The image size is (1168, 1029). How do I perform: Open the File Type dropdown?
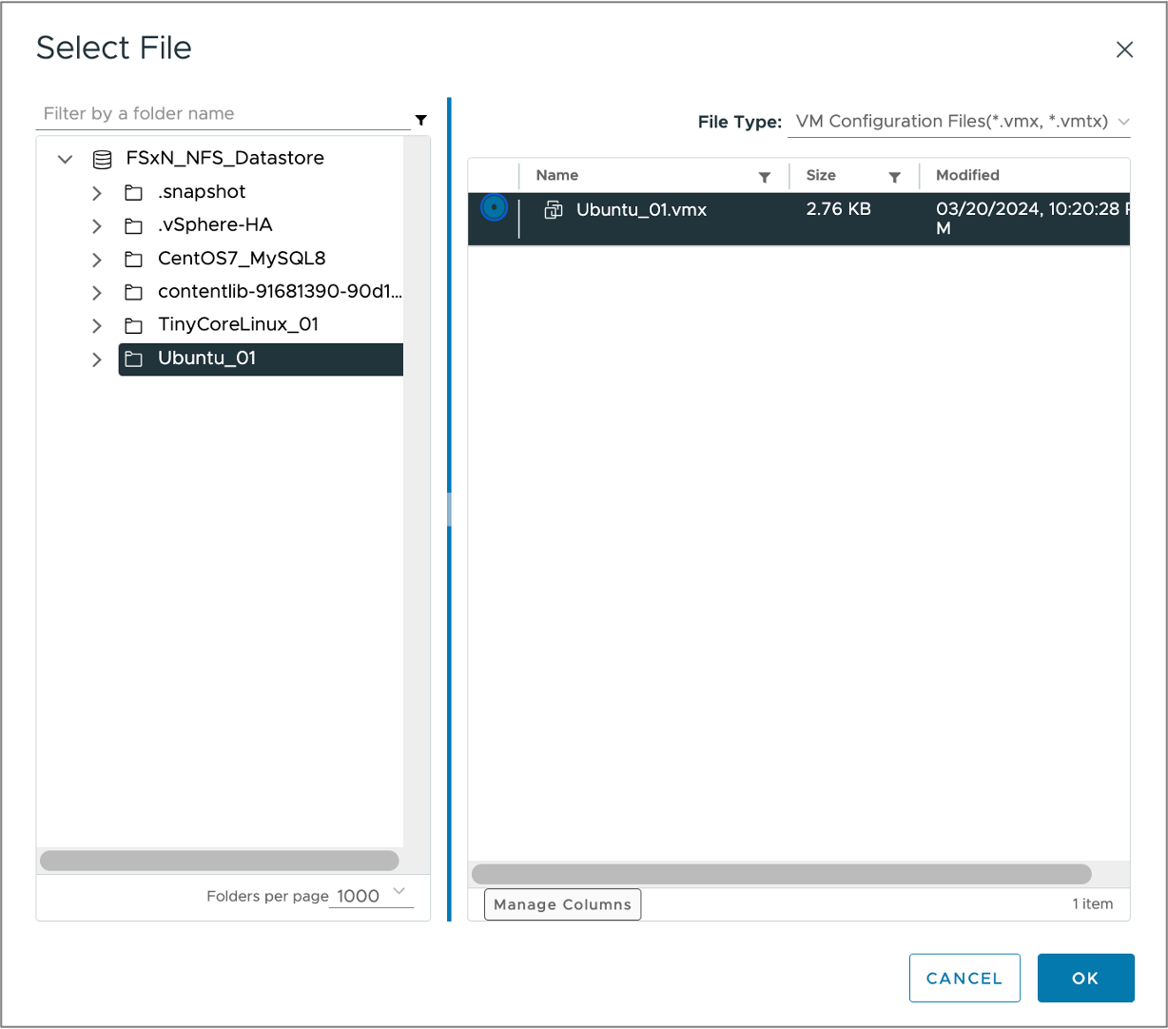(959, 122)
